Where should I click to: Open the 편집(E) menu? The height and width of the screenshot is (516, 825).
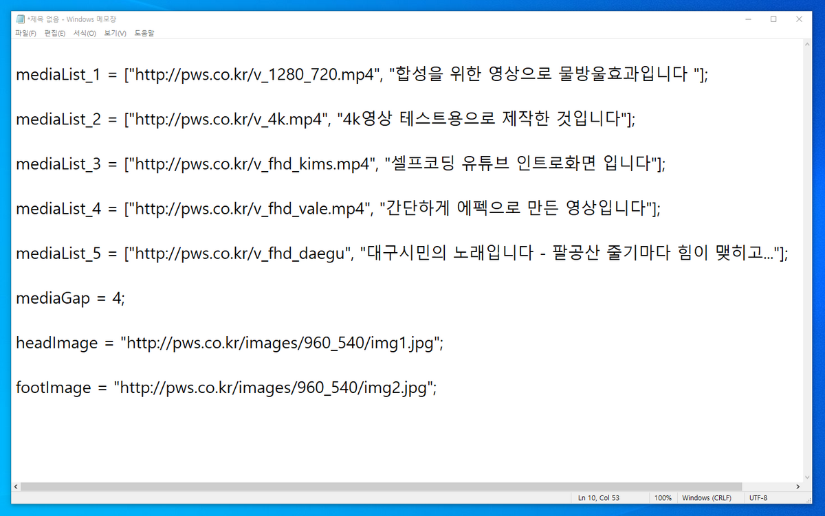pos(55,33)
